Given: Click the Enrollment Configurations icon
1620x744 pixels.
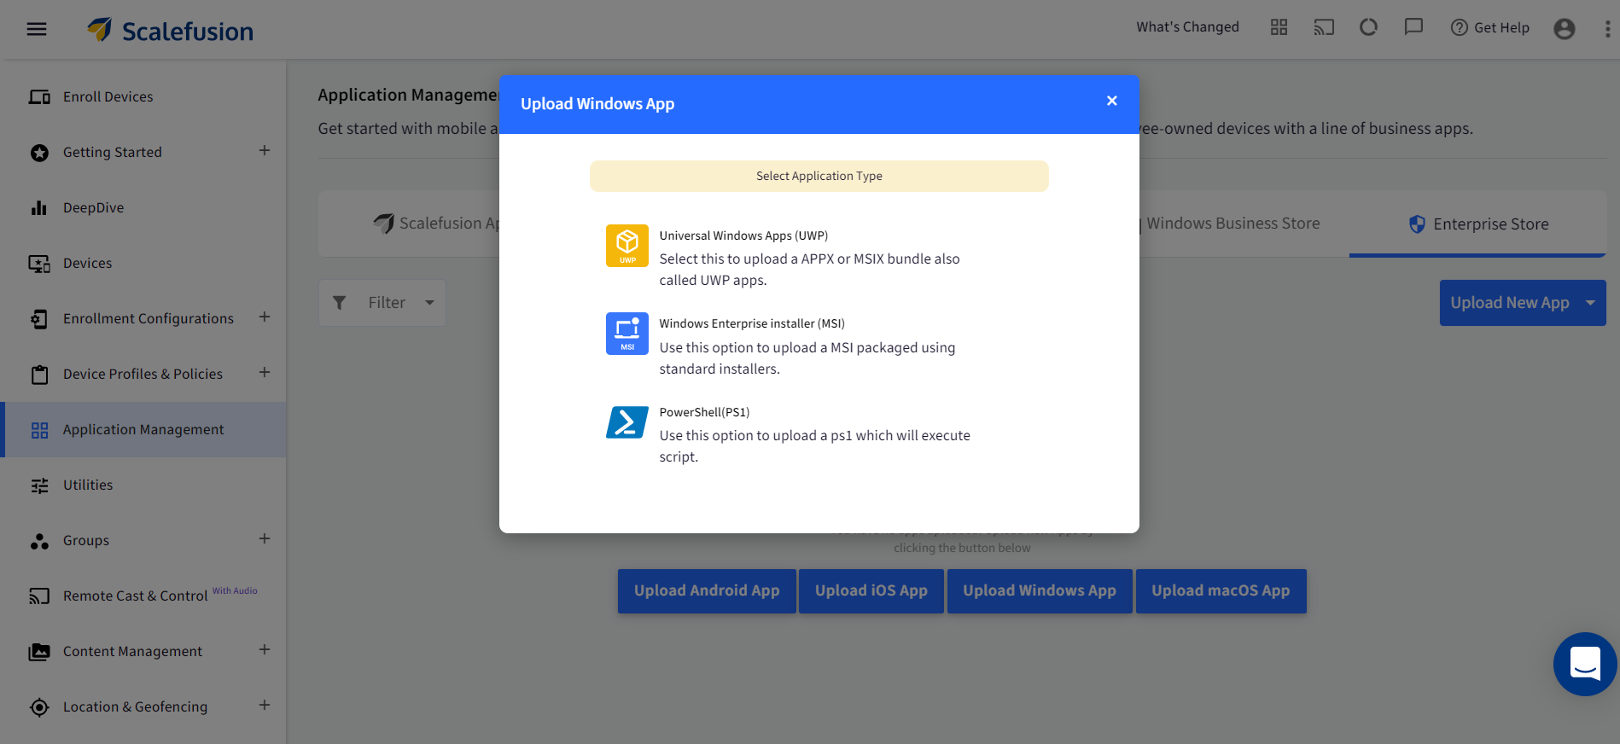Looking at the screenshot, I should point(39,319).
